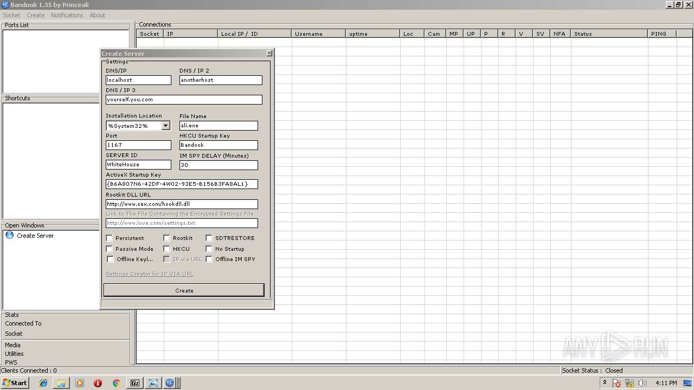The height and width of the screenshot is (390, 694).
Task: Launch Google Chrome from taskbar
Action: pos(116,383)
